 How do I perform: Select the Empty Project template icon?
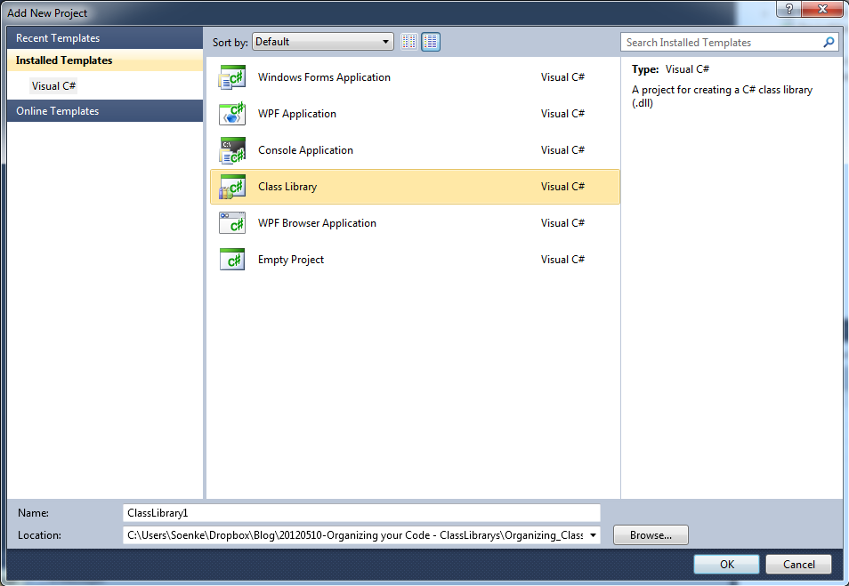tap(232, 260)
